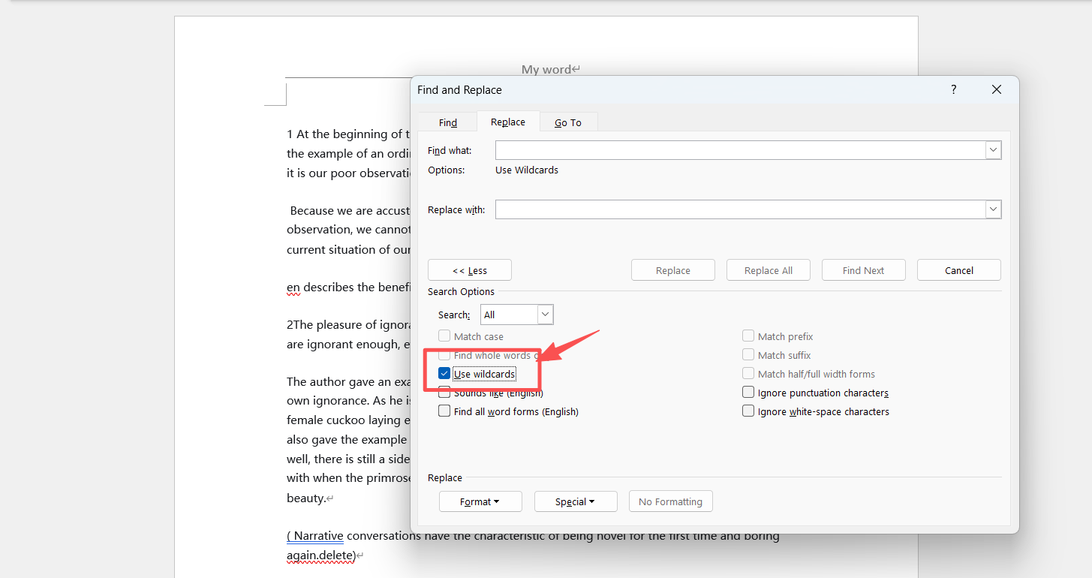
Task: Click the document line "are ignorant enough, e"
Action: pyautogui.click(x=348, y=345)
